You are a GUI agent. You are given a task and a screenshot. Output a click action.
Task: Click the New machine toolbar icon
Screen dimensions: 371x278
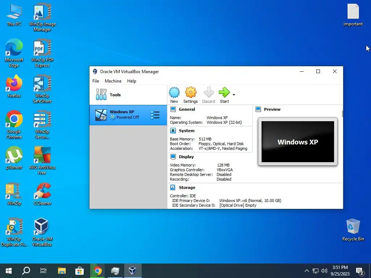coord(174,95)
